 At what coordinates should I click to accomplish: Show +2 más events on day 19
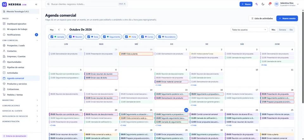[x=53, y=125]
